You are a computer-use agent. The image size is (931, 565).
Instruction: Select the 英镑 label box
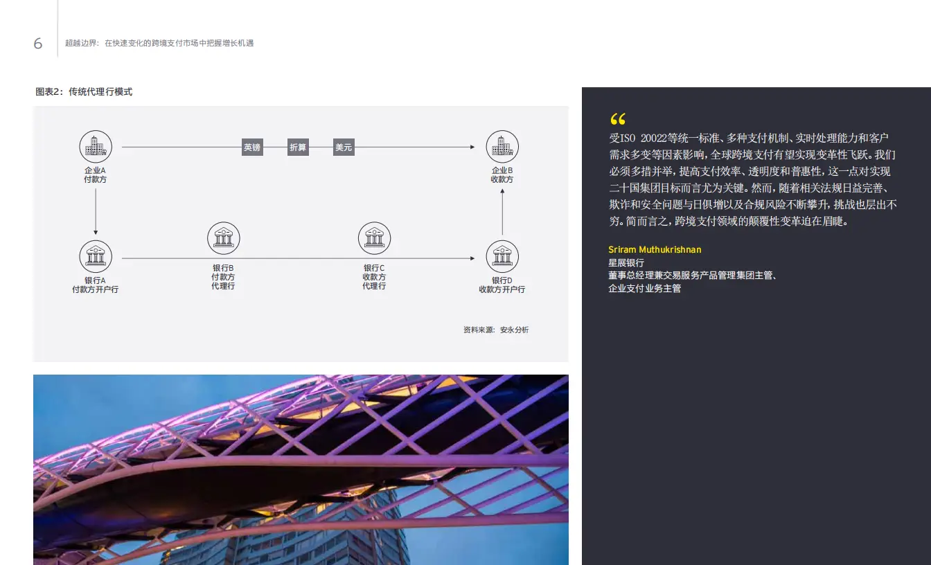[x=252, y=147]
